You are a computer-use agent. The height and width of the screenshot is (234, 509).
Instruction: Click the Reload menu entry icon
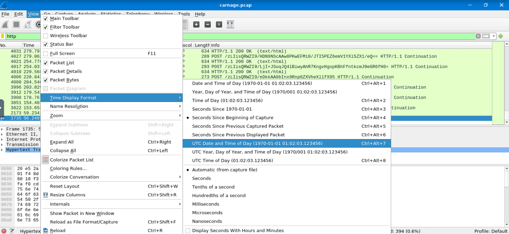tap(46, 230)
